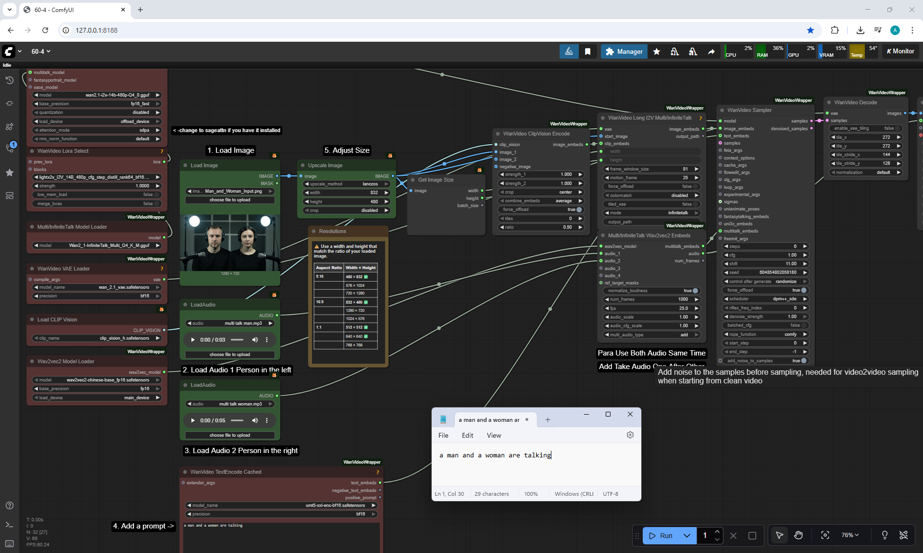Viewport: 923px width, 553px height.
Task: Toggle link visibility icon
Action: point(903,535)
